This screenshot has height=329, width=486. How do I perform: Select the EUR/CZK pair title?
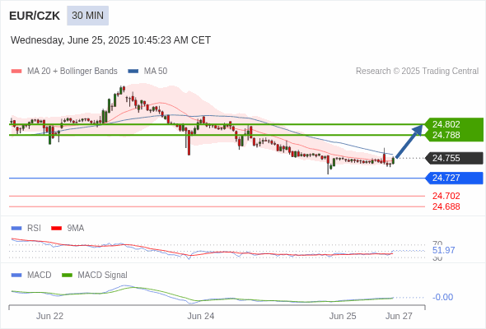point(35,16)
